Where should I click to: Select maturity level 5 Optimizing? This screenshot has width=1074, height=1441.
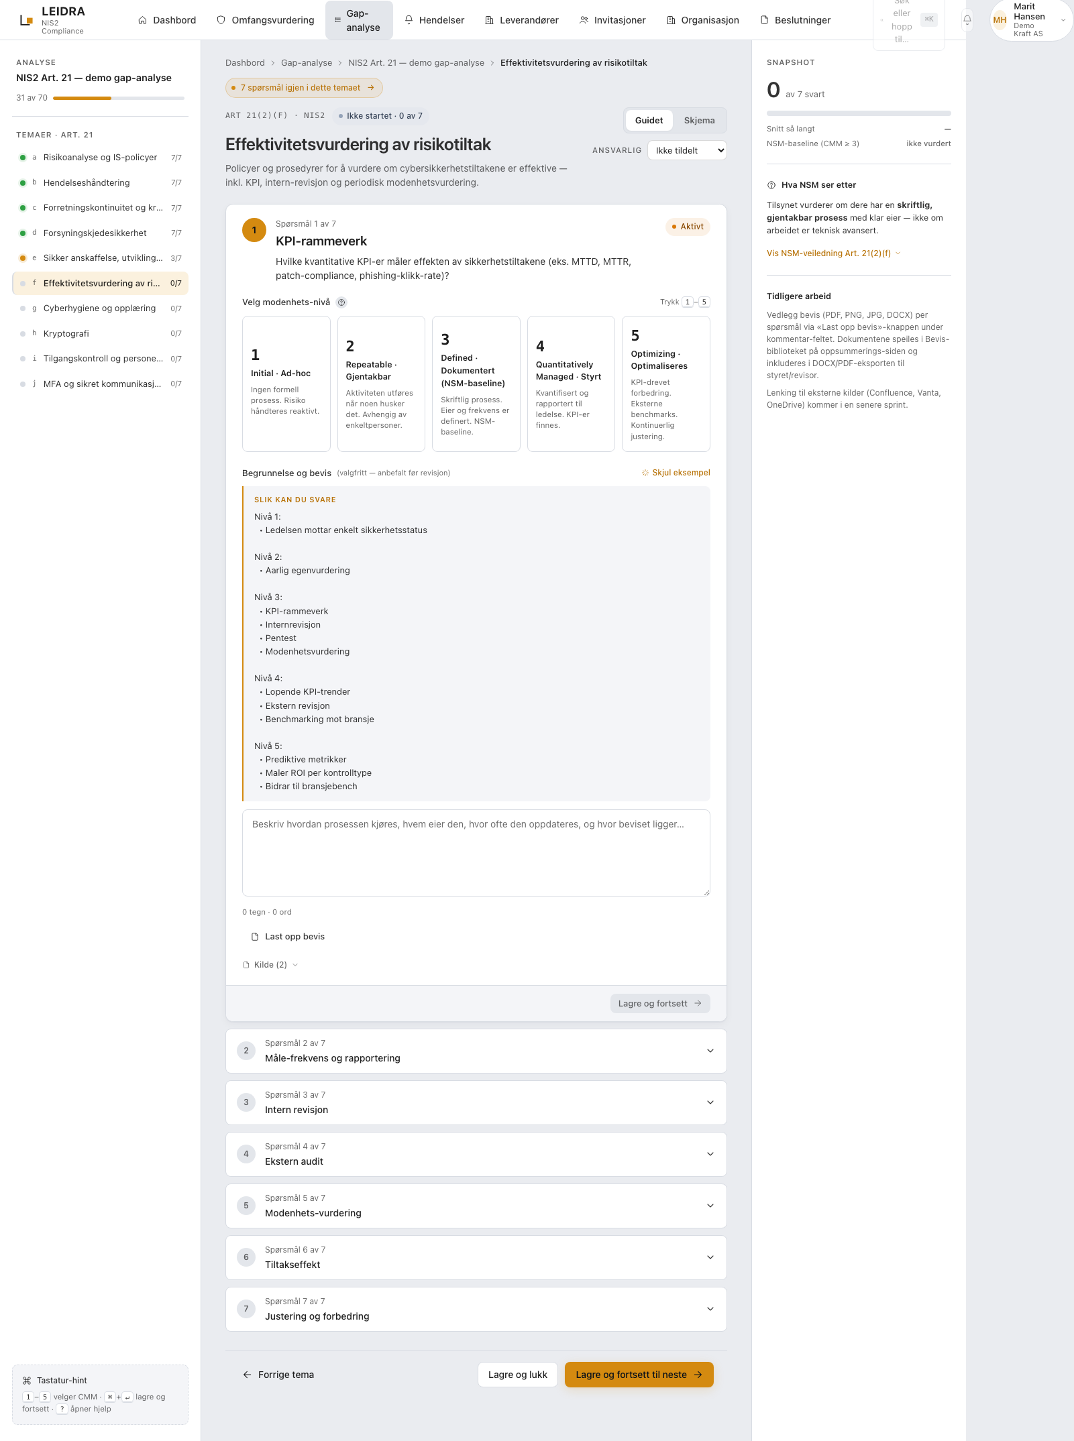pyautogui.click(x=666, y=384)
